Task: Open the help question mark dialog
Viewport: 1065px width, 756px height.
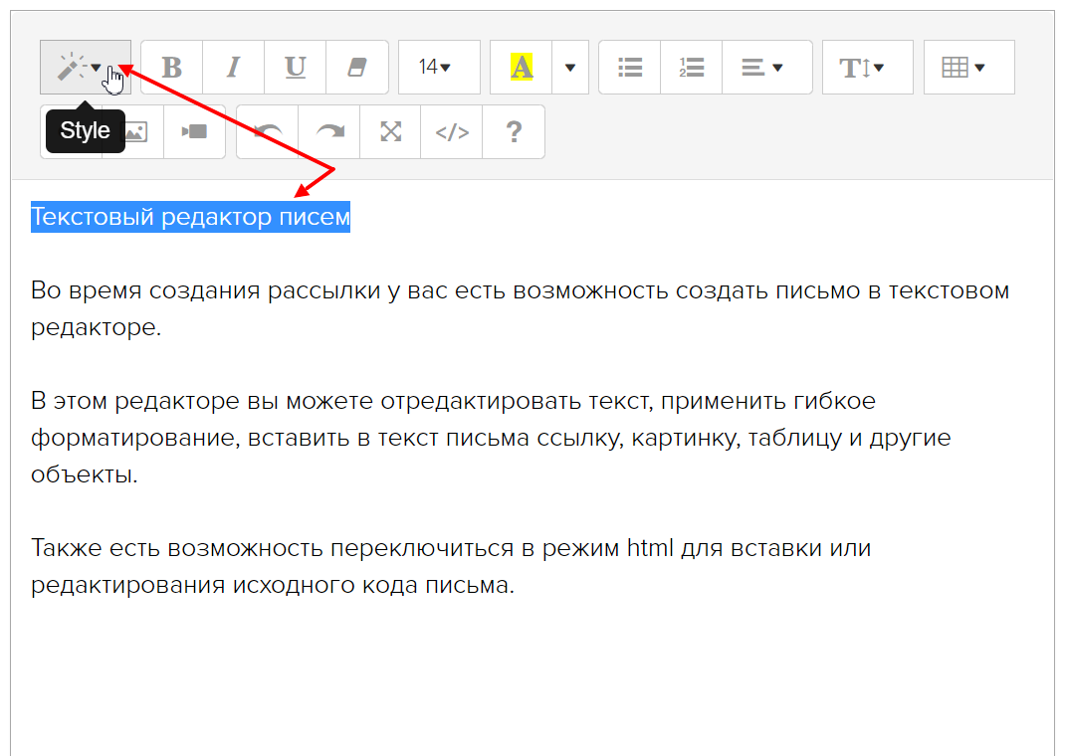Action: click(514, 131)
